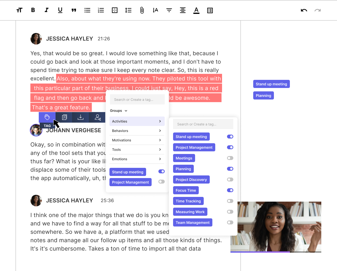This screenshot has width=337, height=271.
Task: Select the Tag tool on the highlight toolbar
Action: [47, 117]
